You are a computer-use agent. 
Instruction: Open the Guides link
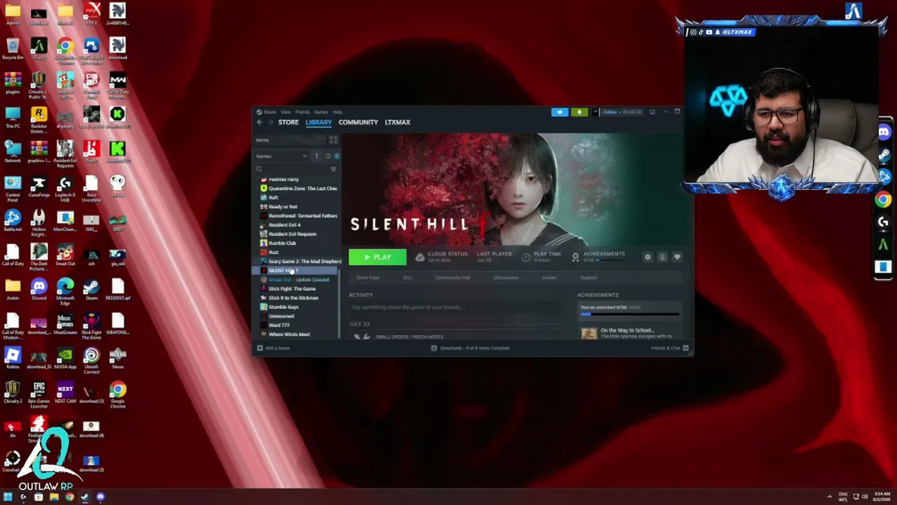pyautogui.click(x=549, y=278)
